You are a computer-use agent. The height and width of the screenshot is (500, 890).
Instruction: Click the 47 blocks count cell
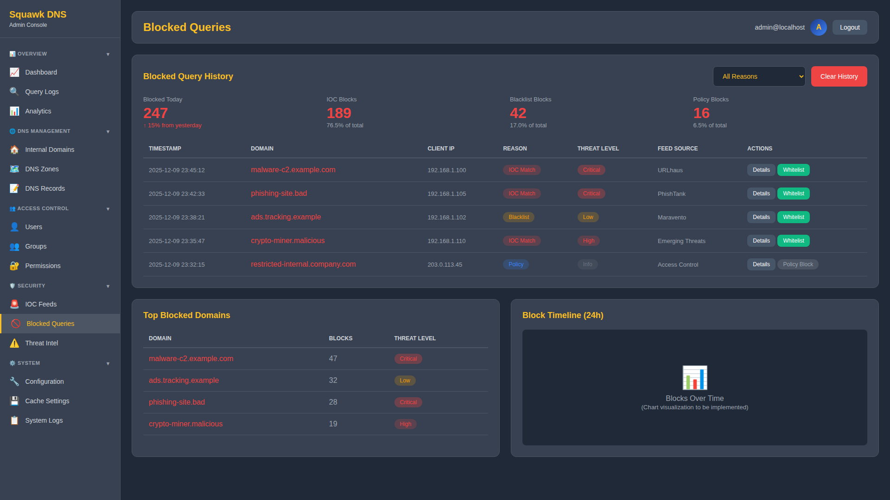[x=333, y=359]
